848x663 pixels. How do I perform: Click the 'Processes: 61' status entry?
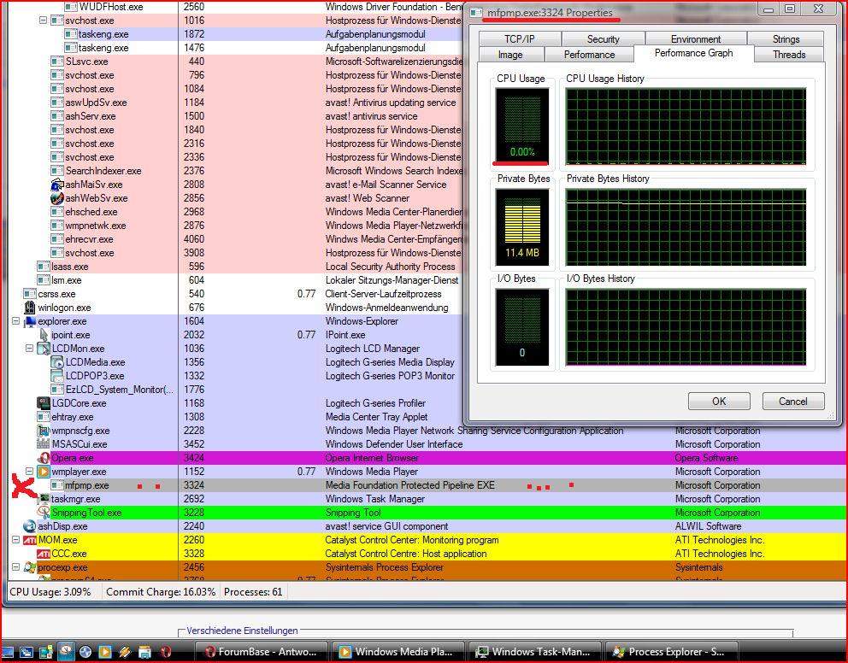click(253, 592)
